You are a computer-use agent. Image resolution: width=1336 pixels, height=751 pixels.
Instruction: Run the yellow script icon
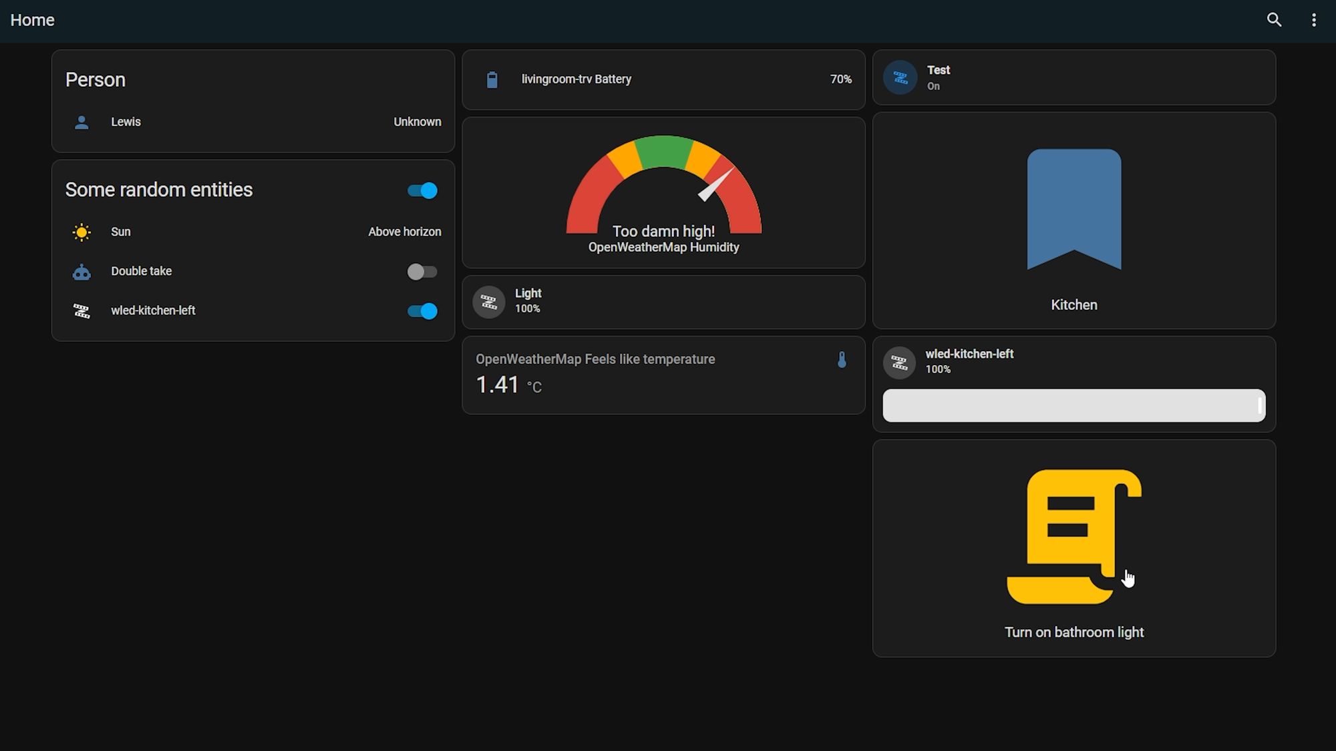(x=1073, y=537)
